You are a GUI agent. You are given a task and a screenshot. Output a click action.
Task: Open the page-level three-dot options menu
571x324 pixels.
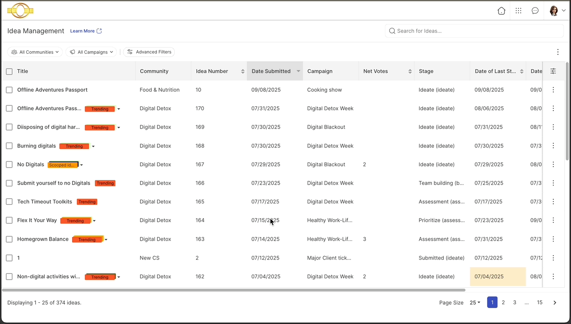coord(558,52)
